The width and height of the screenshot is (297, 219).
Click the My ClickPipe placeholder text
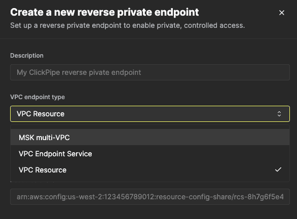pyautogui.click(x=79, y=72)
